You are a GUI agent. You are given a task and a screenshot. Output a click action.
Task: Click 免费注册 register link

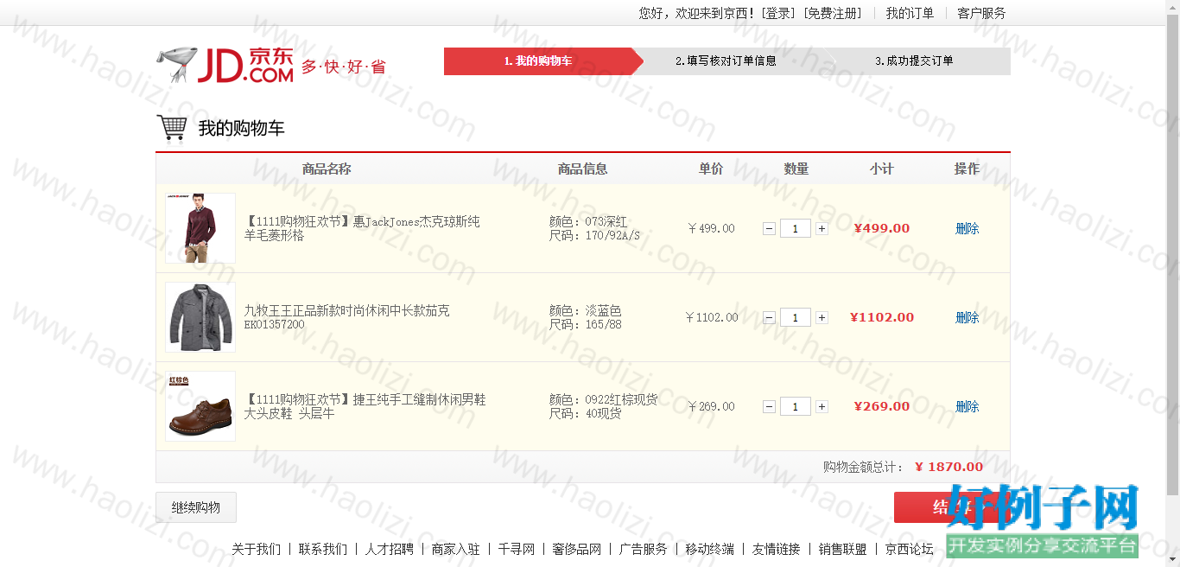click(833, 13)
